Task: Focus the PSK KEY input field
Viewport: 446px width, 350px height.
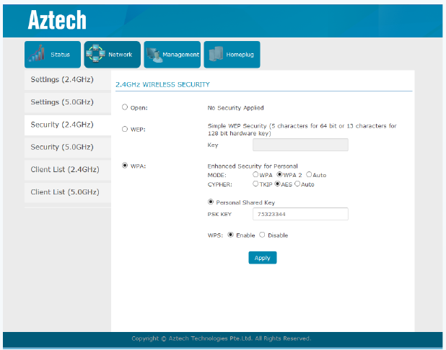Action: 300,214
